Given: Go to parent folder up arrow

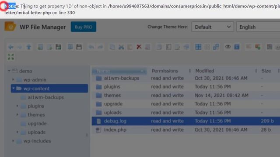Looking at the screenshot, I should click(x=29, y=47).
